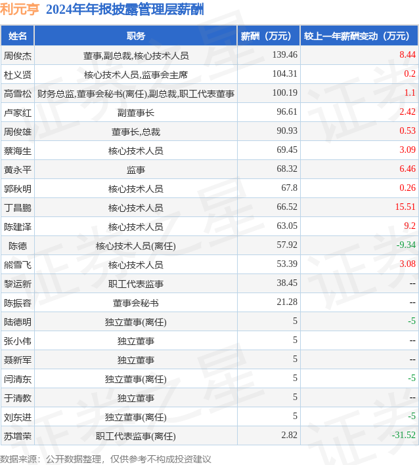Select the name 陈德

[x=18, y=246]
